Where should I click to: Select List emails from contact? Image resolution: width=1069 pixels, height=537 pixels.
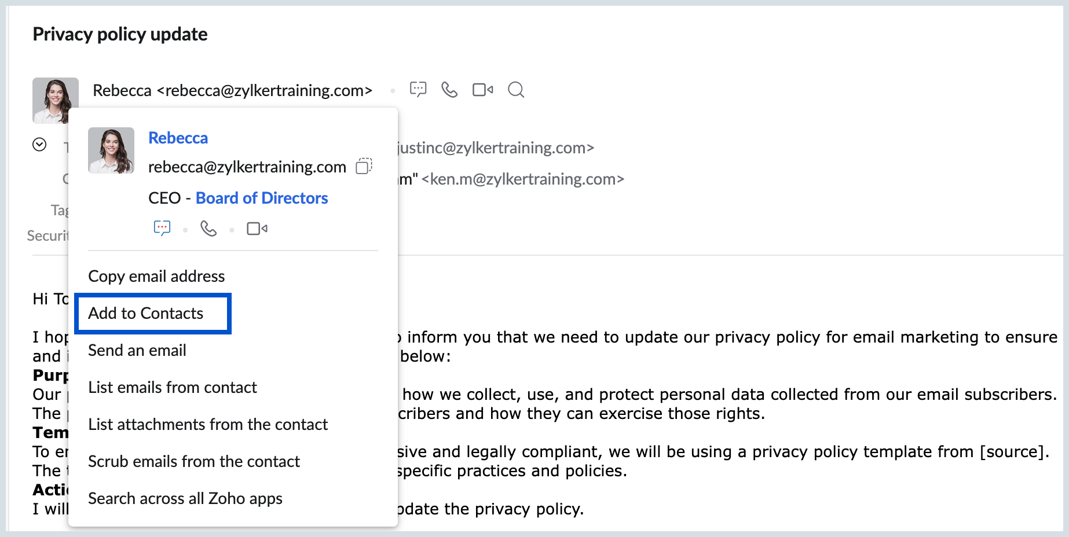tap(172, 387)
